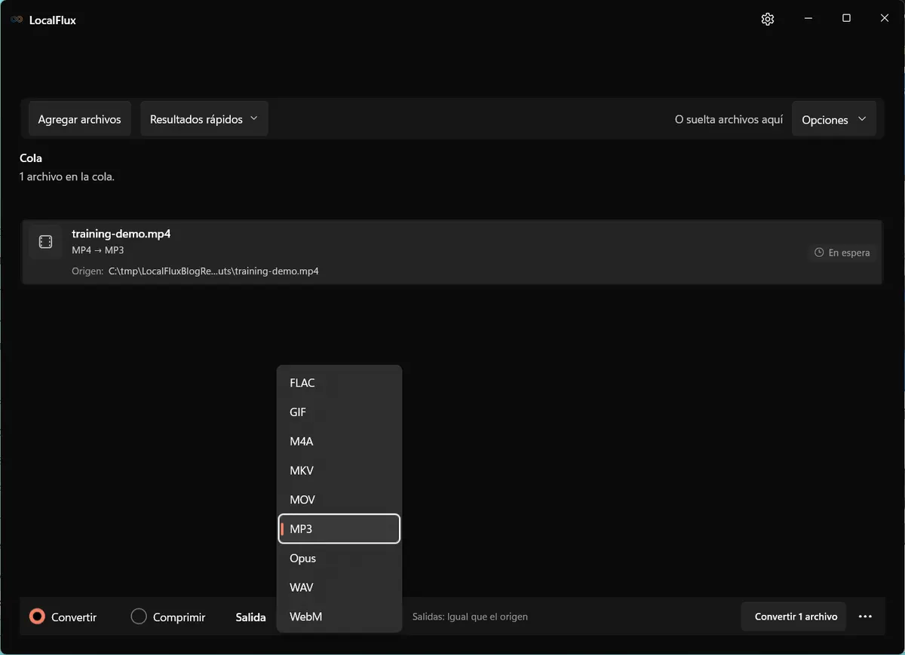
Task: Close the LocalFlux window
Action: pyautogui.click(x=885, y=19)
